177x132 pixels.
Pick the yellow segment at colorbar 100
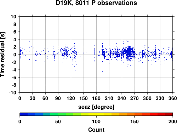(x=96, y=114)
